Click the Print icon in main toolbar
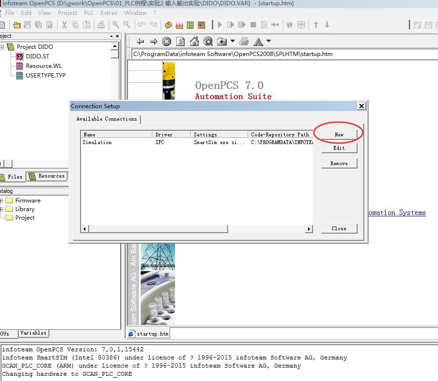 [101, 25]
